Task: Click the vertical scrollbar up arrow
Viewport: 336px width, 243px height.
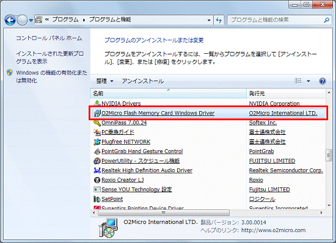Action: (x=329, y=93)
